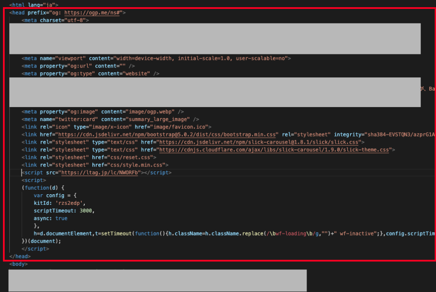
Task: Click the scriptTimeout 3000 value
Action: pyautogui.click(x=85, y=211)
